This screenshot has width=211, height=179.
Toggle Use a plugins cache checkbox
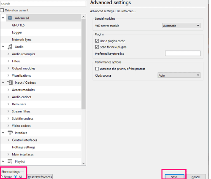click(97, 41)
